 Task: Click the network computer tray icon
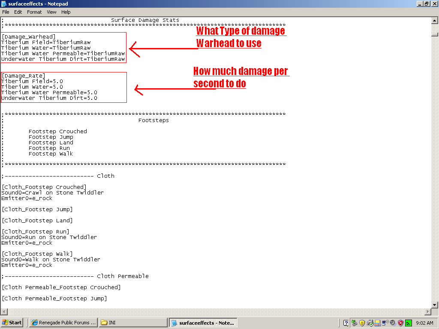[385, 323]
